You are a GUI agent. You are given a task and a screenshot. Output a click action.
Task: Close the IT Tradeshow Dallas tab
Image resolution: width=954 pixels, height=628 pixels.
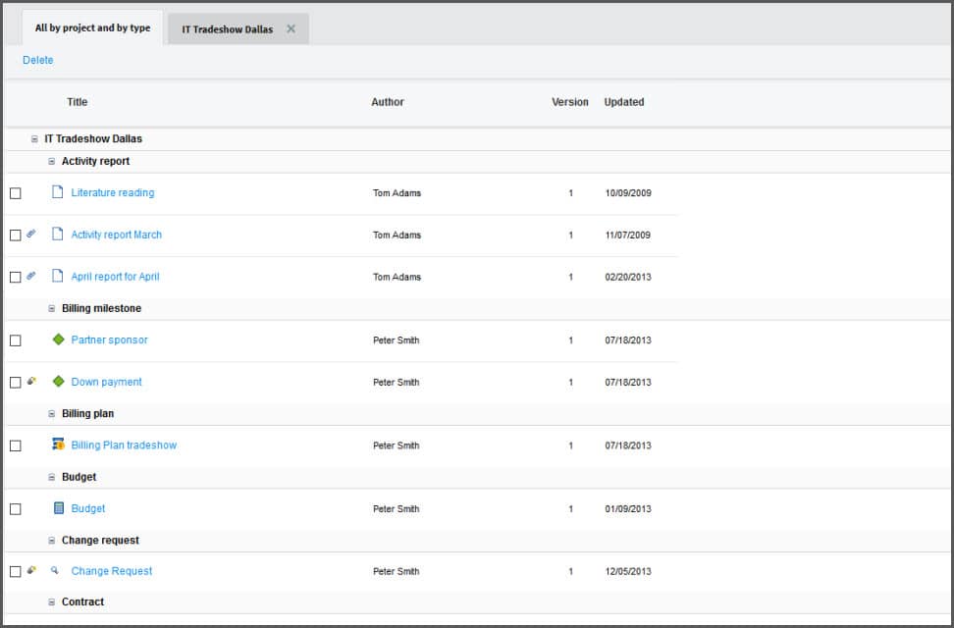tap(291, 29)
